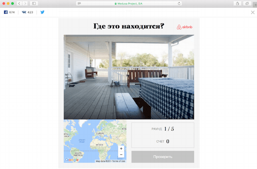Click the yellow minimize window button
Screen dimensions: 257x169
8,3
